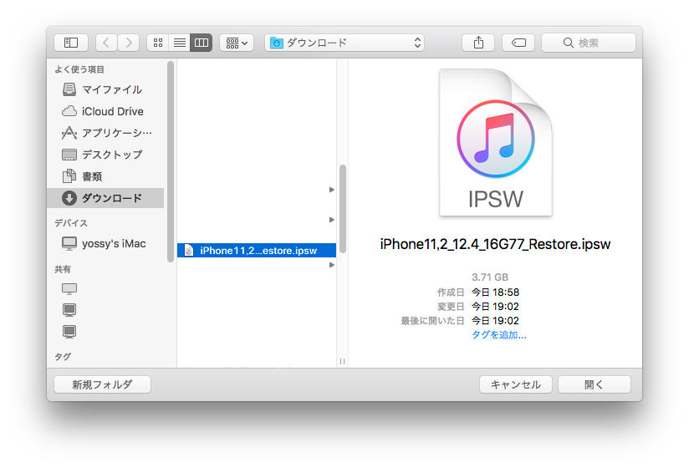This screenshot has height=468, width=689.
Task: Click the second shared computer icon
Action: point(69,310)
